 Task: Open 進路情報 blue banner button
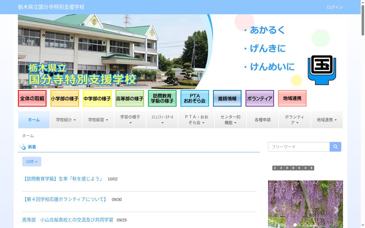point(227,98)
